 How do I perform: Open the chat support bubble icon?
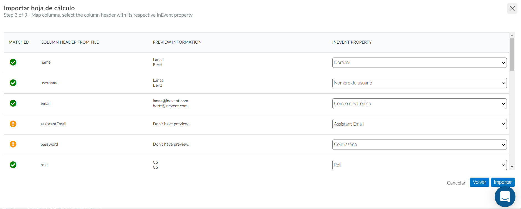505,197
